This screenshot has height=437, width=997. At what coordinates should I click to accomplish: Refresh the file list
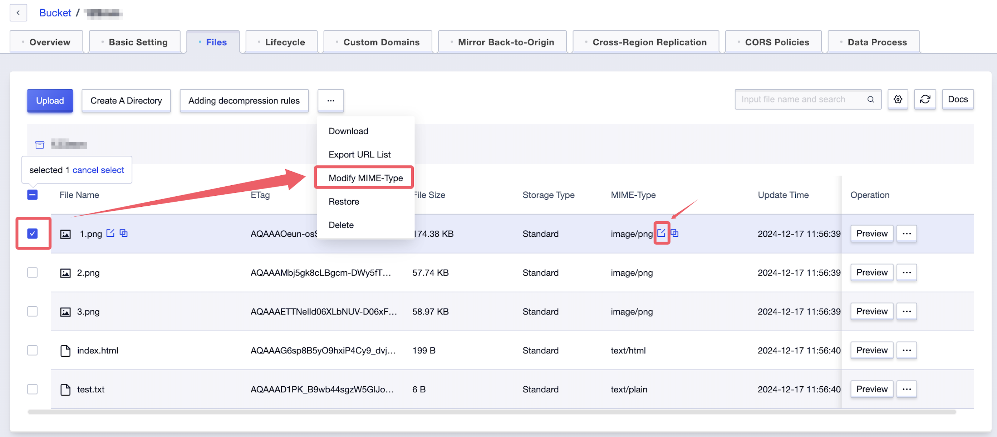[925, 100]
